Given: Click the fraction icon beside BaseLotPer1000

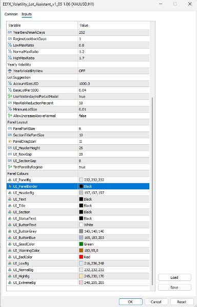Looking at the screenshot, I should pyautogui.click(x=10, y=90).
